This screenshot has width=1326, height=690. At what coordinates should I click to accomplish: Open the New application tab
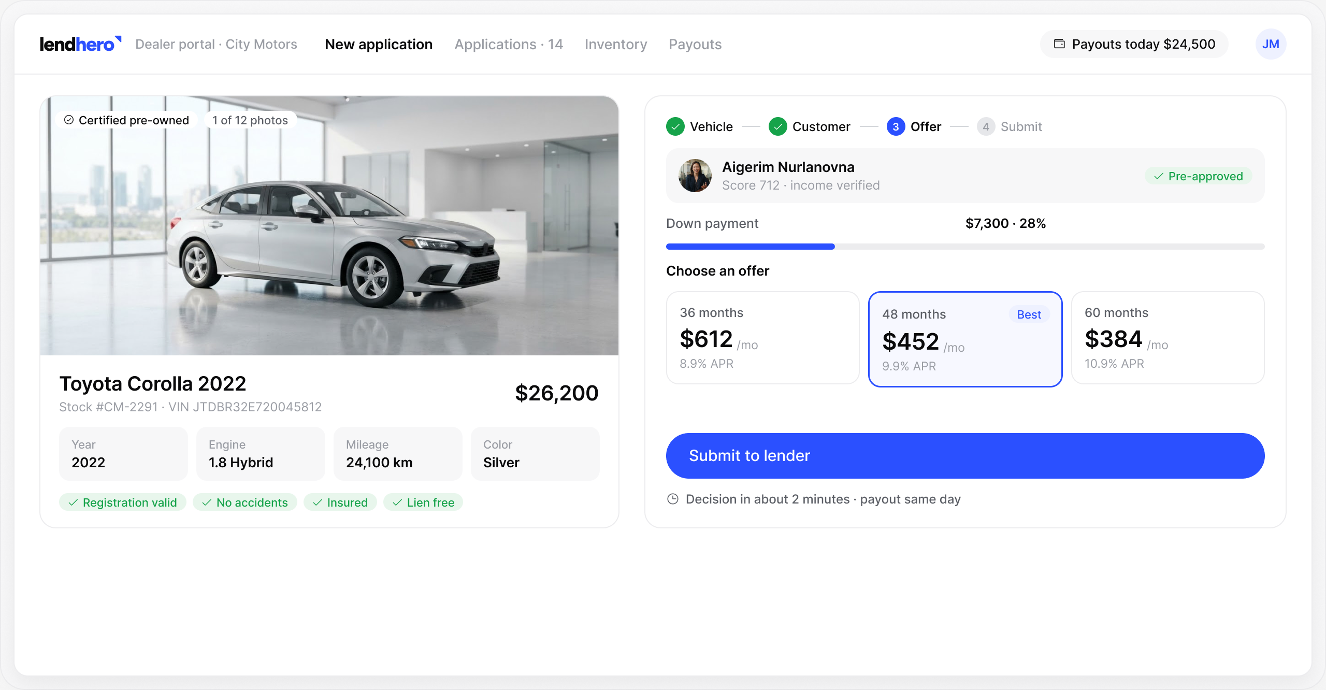pos(379,44)
